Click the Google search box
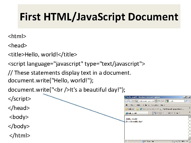 click(x=175, y=101)
